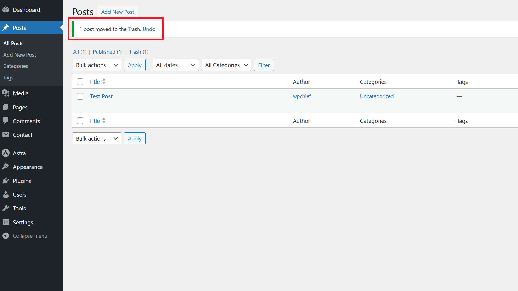Image resolution: width=518 pixels, height=291 pixels.
Task: Click the Comments icon in sidebar
Action: click(5, 121)
